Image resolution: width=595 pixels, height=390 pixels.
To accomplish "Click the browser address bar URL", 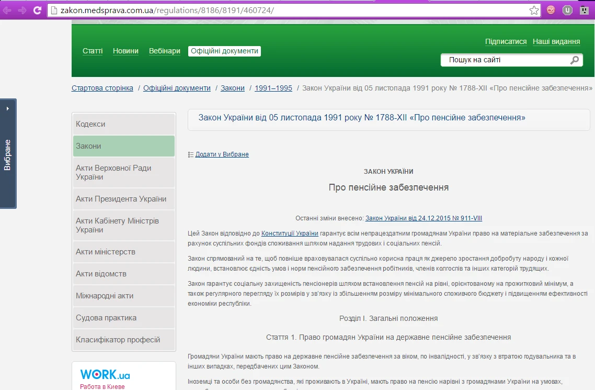I will click(x=167, y=10).
